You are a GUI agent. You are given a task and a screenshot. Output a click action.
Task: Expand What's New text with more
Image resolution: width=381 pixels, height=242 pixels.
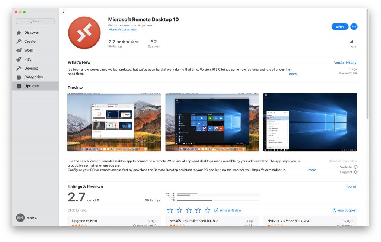tap(293, 74)
